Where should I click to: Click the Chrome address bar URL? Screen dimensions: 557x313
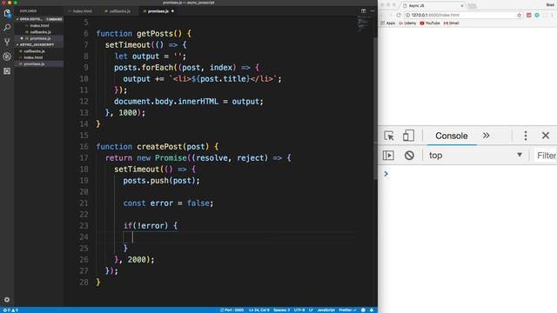click(435, 15)
